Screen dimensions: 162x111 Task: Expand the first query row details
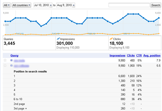pos(11,60)
